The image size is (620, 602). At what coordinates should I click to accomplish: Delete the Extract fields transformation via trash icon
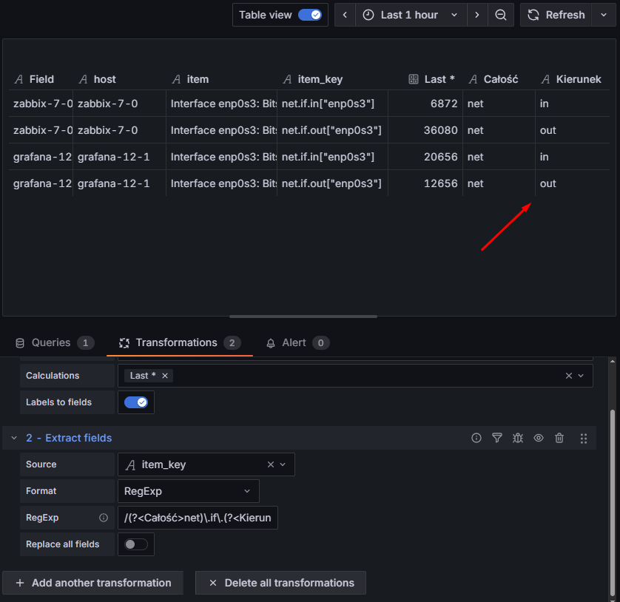pos(559,438)
